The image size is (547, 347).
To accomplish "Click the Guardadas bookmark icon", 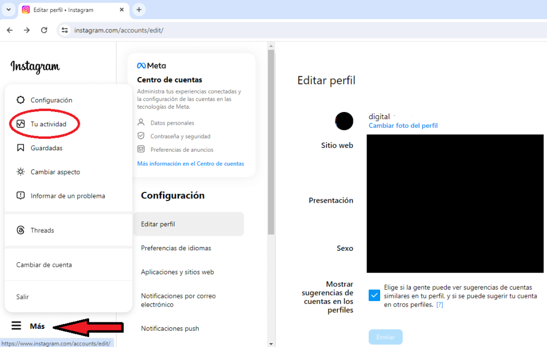I will [x=21, y=148].
